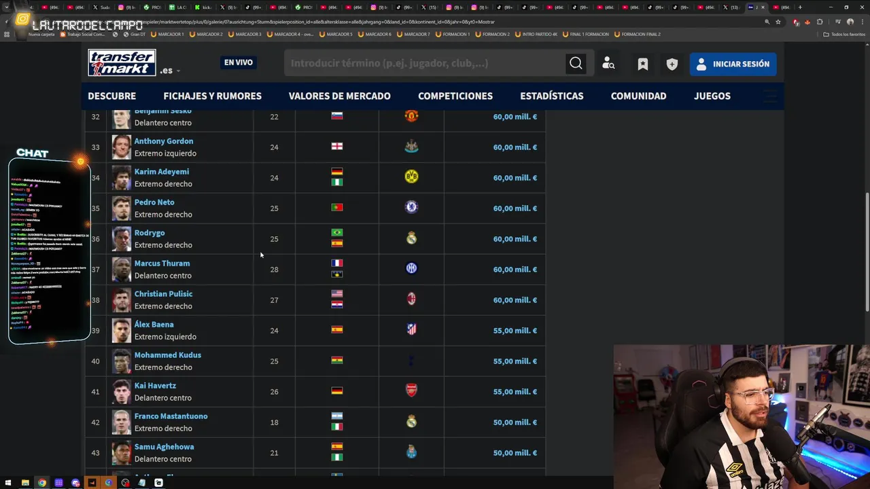Open the ESTADÍSTICAS menu
870x489 pixels.
click(552, 96)
